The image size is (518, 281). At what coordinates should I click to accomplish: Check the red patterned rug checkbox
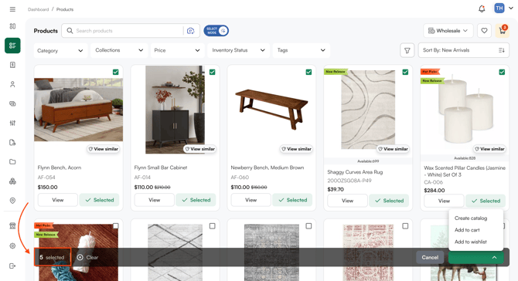405,226
